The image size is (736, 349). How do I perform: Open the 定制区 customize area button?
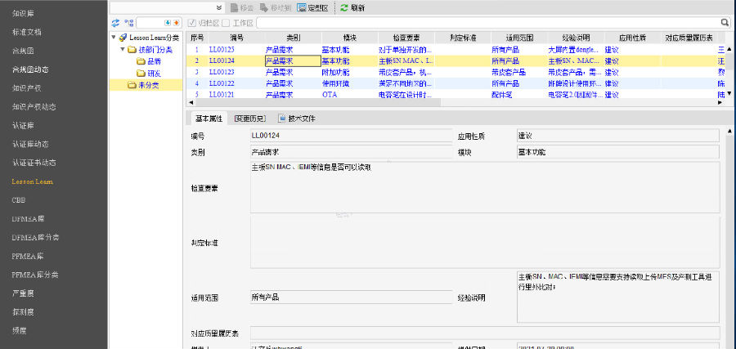point(312,7)
